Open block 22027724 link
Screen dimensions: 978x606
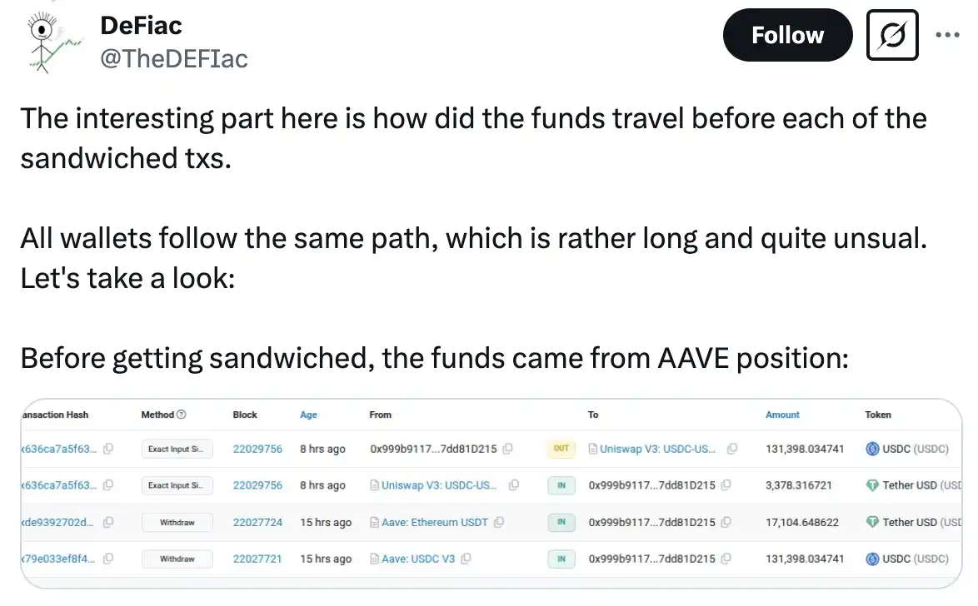coord(257,523)
